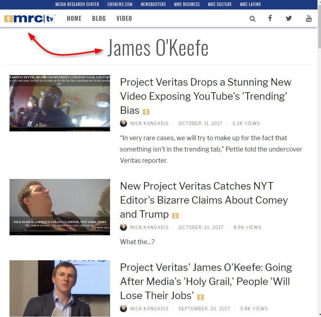Click film icon beside YouTube Trending Bias headline
The width and height of the screenshot is (321, 317).
coord(146,112)
